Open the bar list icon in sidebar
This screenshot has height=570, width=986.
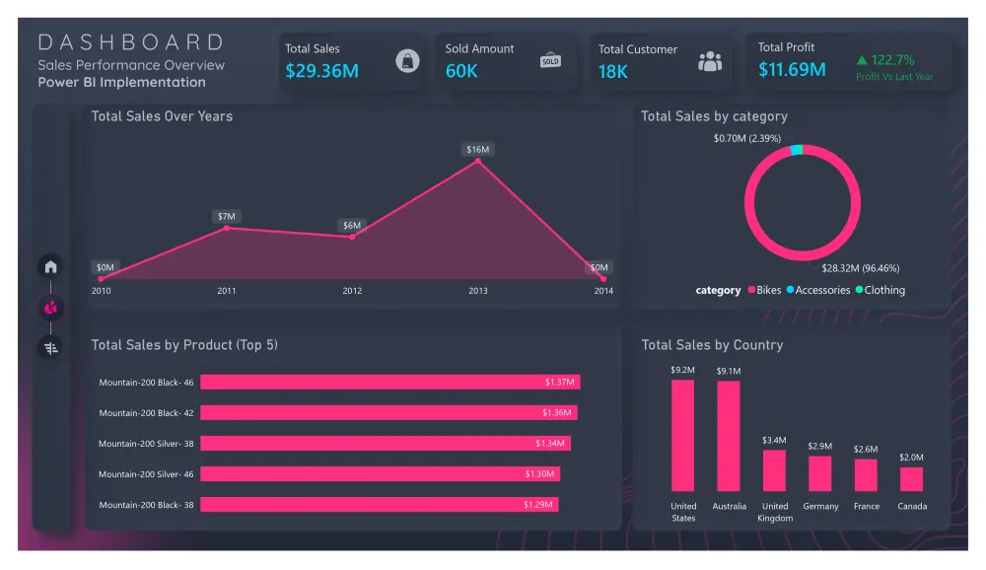click(x=50, y=348)
